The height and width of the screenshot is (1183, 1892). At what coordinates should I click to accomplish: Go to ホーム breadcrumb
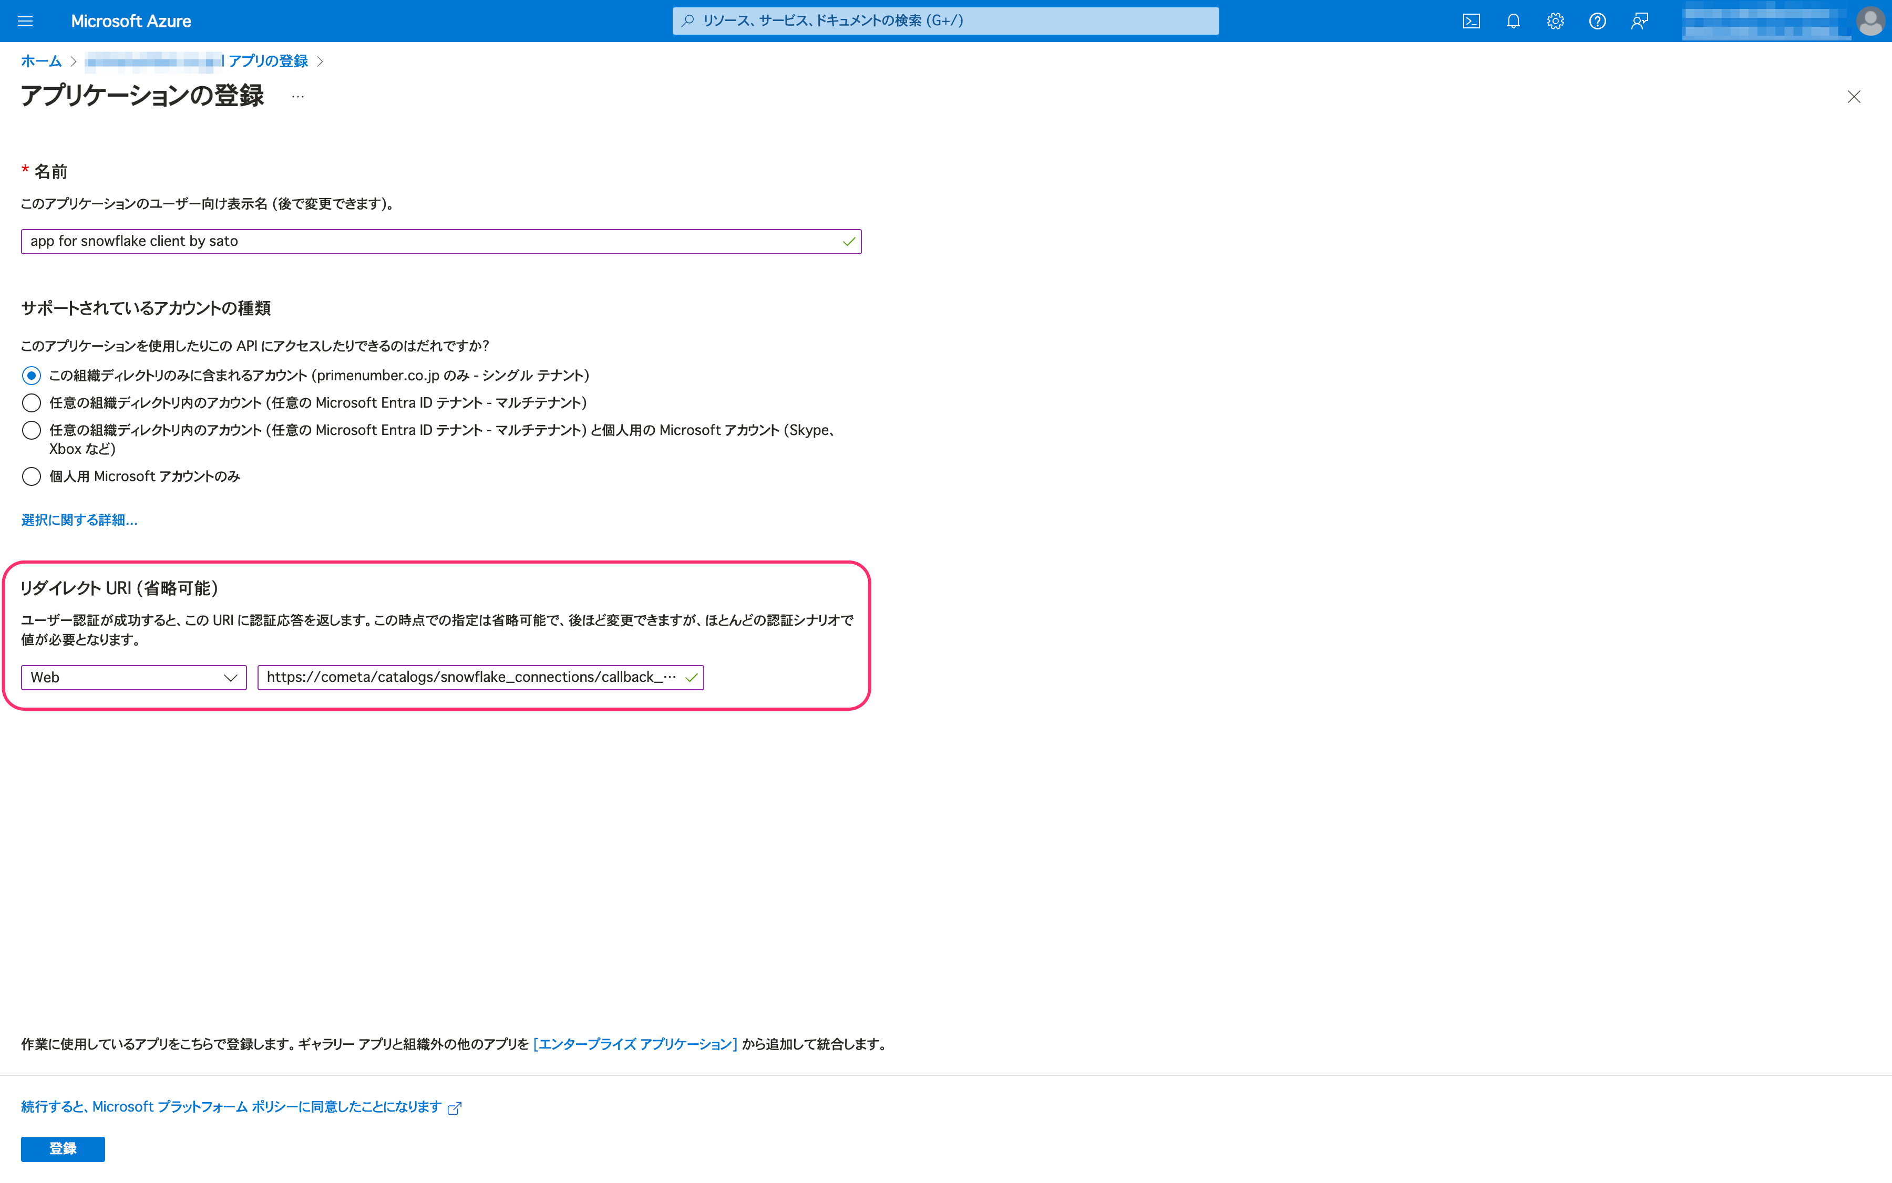point(40,61)
